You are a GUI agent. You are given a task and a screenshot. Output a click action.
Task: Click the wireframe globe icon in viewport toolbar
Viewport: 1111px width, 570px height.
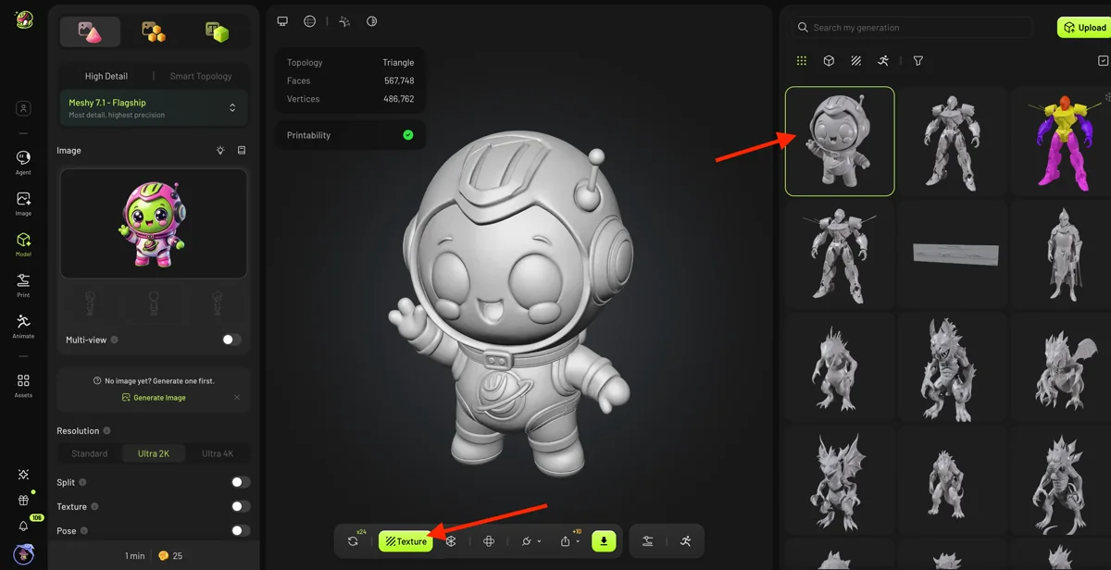[x=309, y=21]
